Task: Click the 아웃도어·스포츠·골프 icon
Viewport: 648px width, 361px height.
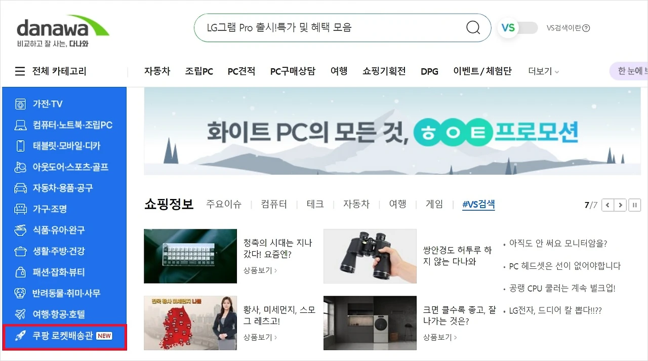Action: click(x=20, y=167)
